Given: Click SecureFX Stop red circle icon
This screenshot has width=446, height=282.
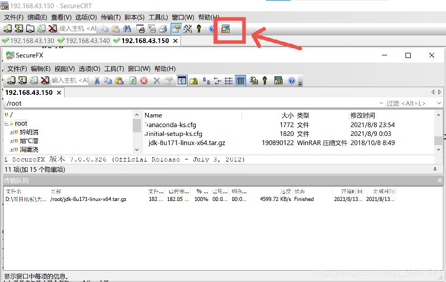Looking at the screenshot, I should click(x=144, y=81).
